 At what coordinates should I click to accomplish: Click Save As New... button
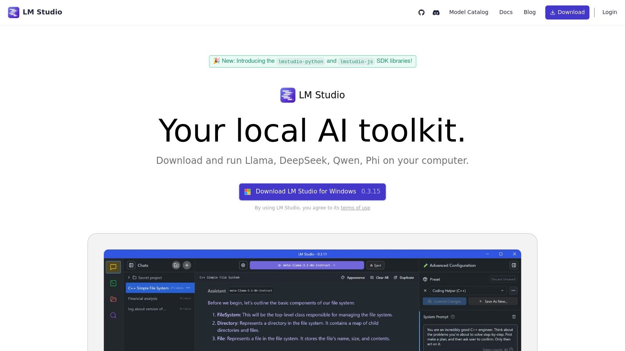[x=493, y=301]
